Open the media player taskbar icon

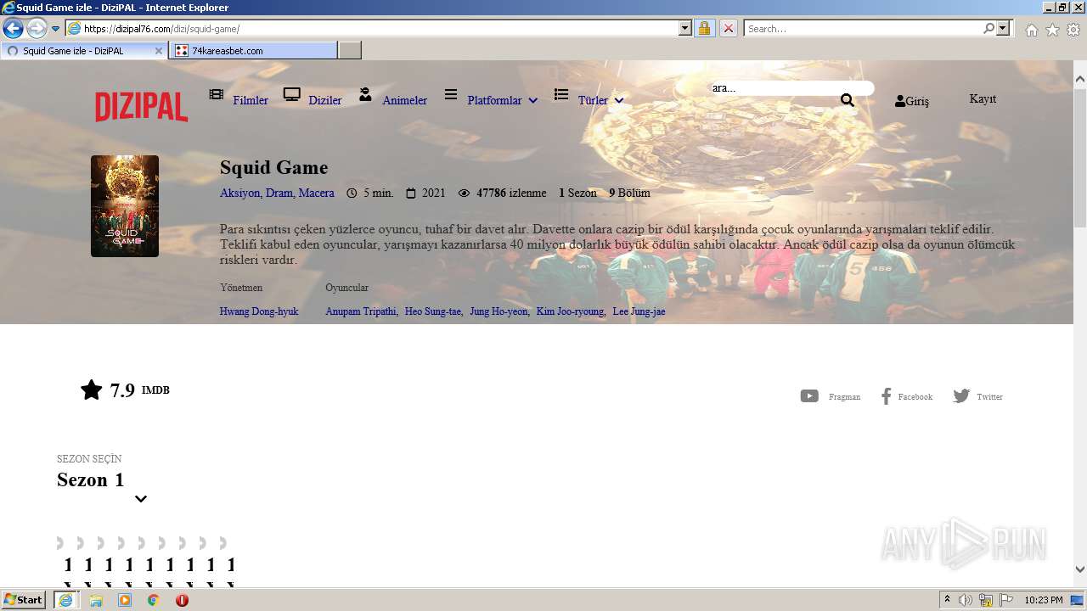point(125,600)
